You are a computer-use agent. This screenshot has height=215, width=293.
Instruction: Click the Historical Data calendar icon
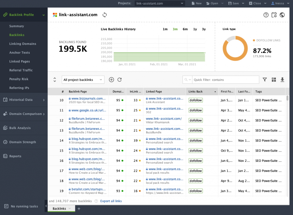click(5, 100)
